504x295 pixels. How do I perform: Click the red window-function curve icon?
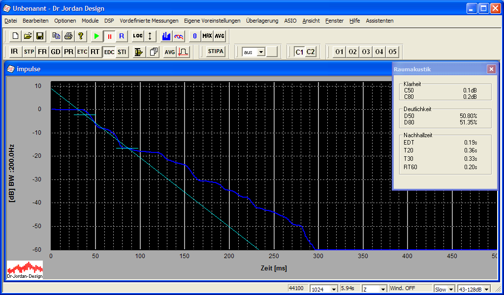click(184, 52)
